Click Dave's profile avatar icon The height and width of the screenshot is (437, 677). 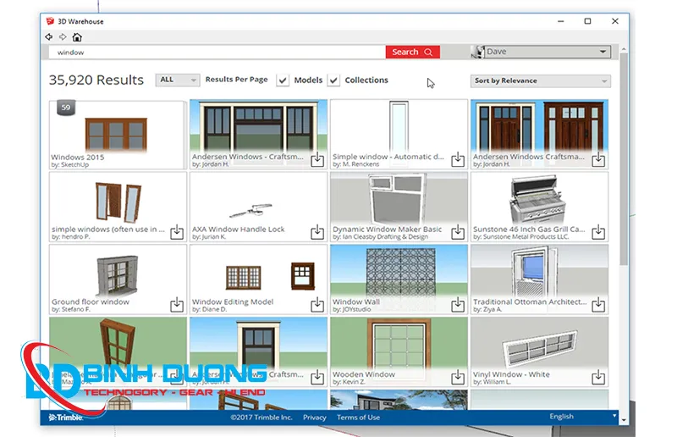click(x=477, y=52)
